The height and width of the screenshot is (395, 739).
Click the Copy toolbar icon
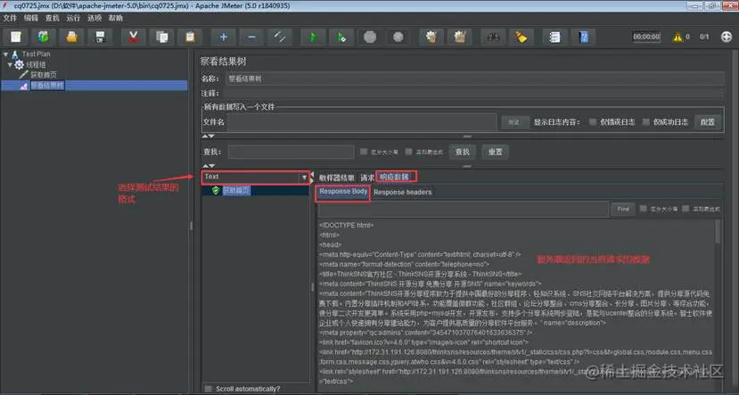coord(161,37)
